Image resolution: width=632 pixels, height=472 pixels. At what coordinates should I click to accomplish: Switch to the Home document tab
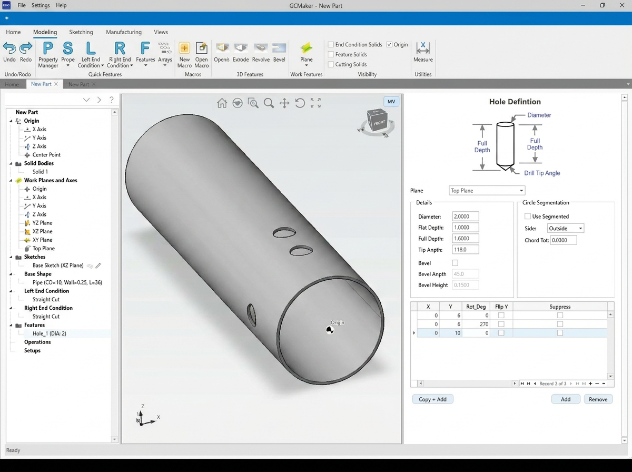point(12,84)
